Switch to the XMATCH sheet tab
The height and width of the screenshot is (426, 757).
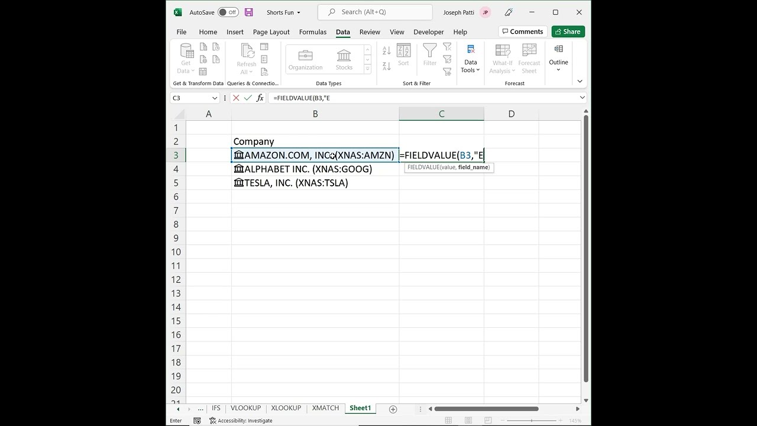tap(325, 408)
